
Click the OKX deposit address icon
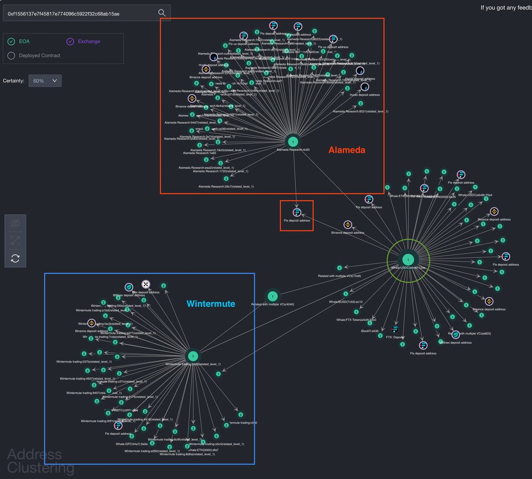(146, 284)
